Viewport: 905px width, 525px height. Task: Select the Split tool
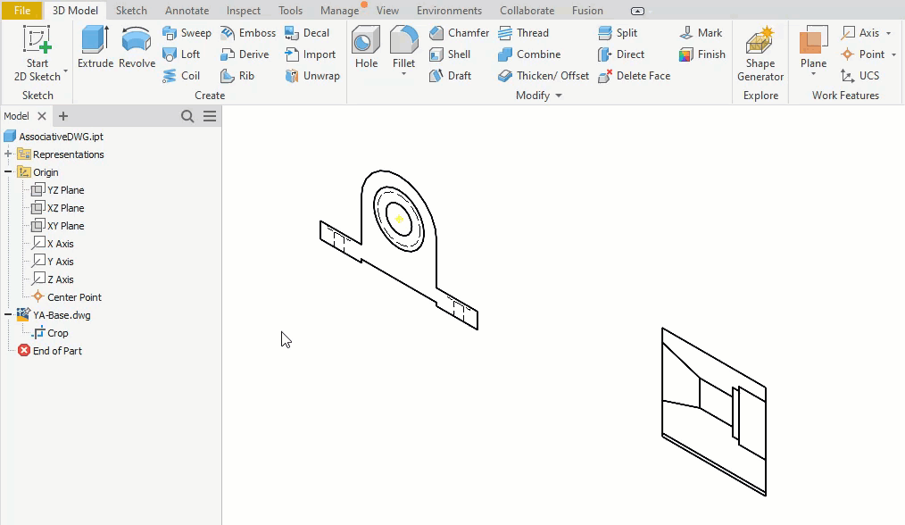click(618, 33)
